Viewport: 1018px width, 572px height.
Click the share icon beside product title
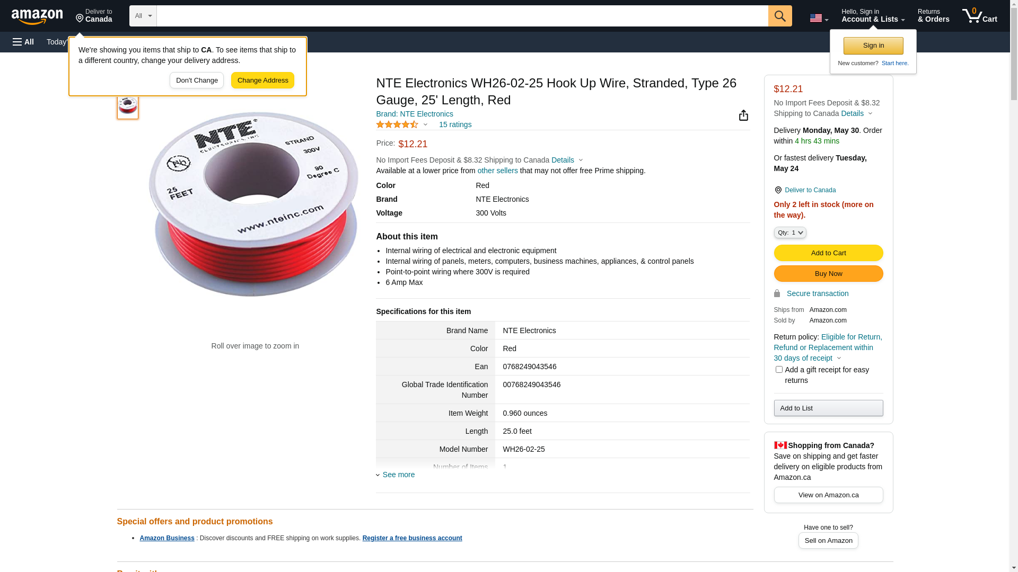click(x=743, y=115)
